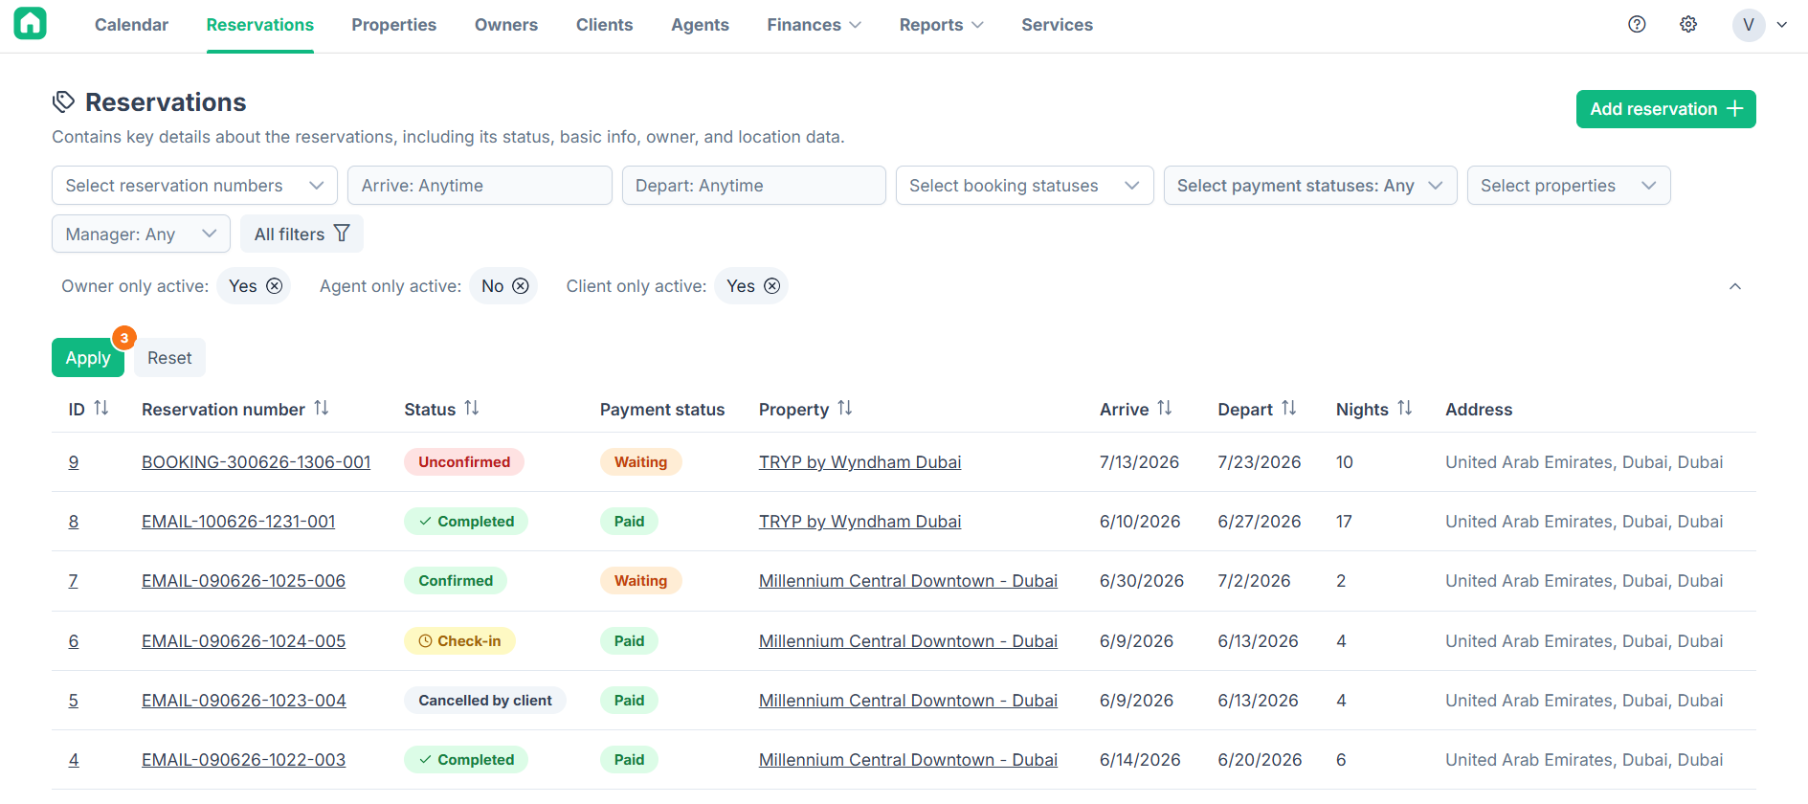The height and width of the screenshot is (804, 1808).
Task: Click ID link 9
Action: pyautogui.click(x=74, y=462)
